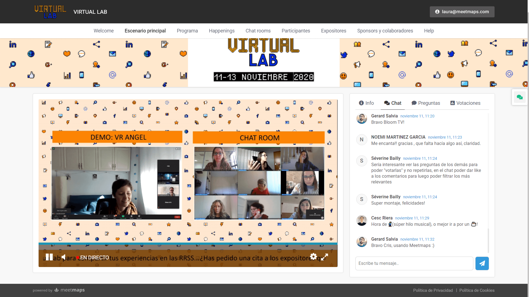Click the video progress bar
529x297 pixels.
pos(188,244)
